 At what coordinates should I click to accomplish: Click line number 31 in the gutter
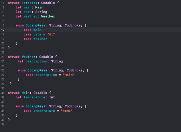point(3,93)
